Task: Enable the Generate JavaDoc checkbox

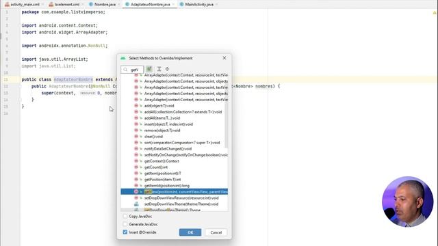Action: (x=125, y=224)
